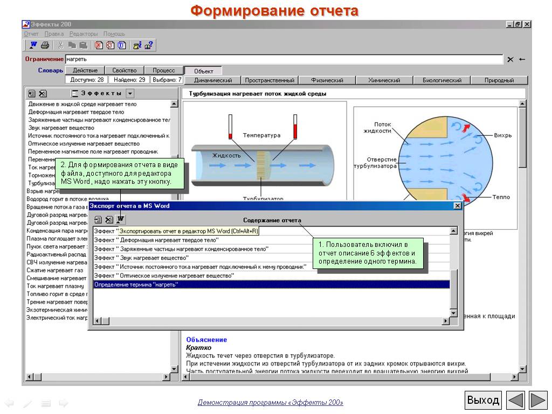552x414 pixels.
Task: Click the Copy icon in the main toolbar
Action: [x=72, y=45]
